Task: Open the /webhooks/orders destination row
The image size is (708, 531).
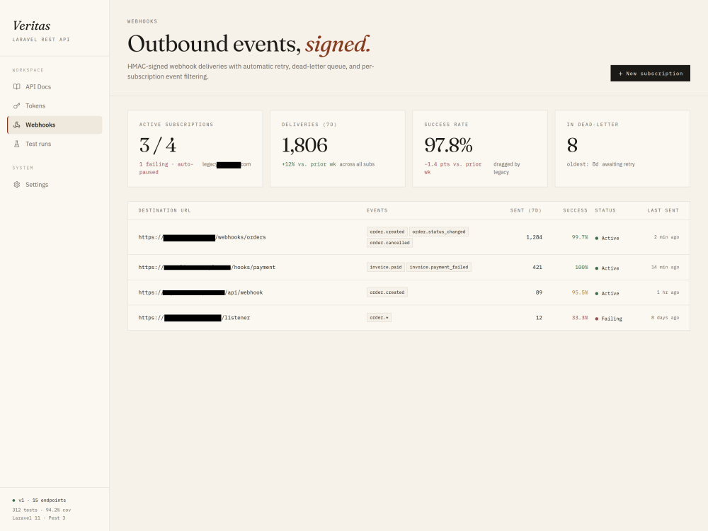Action: pos(409,237)
